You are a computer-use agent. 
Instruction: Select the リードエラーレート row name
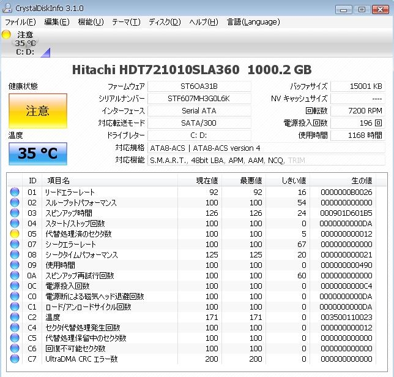[x=70, y=192]
